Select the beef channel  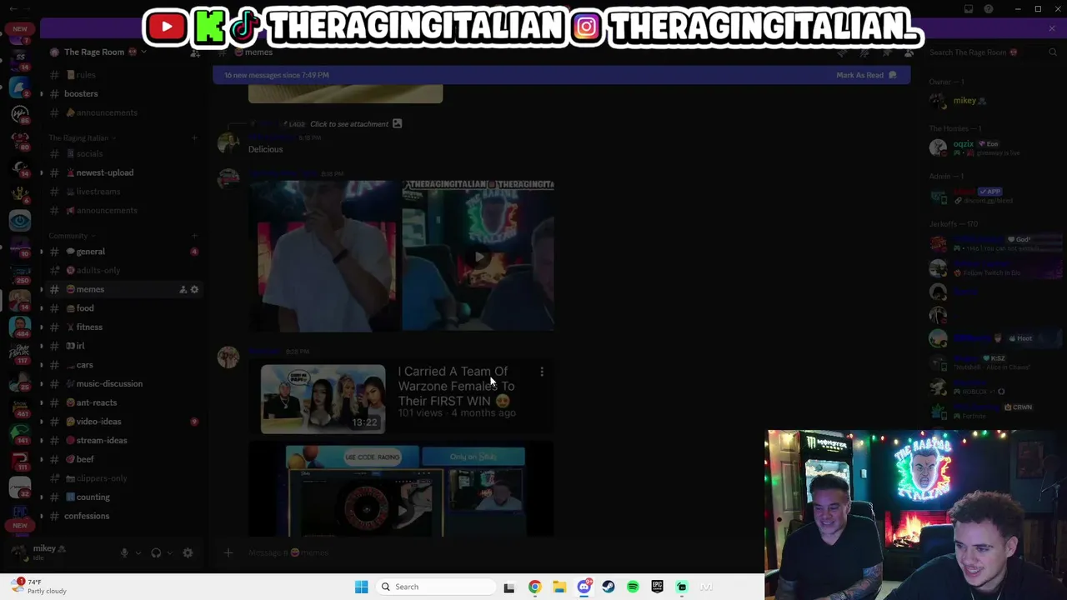[x=123, y=459]
